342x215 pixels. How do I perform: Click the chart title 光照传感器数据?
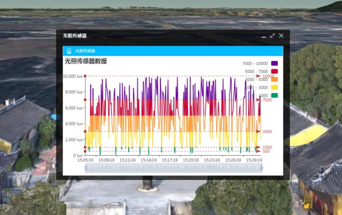[86, 61]
